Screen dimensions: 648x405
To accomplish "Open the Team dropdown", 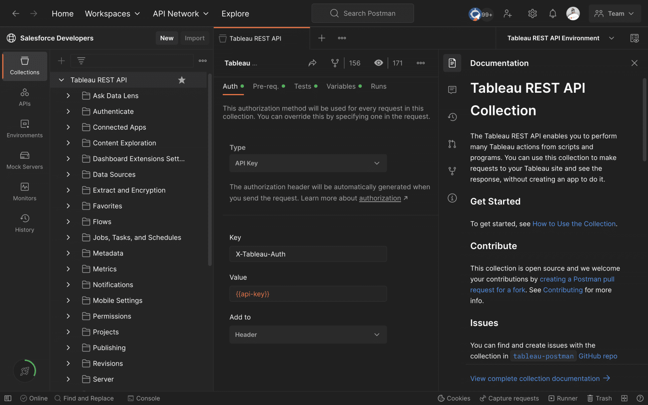I will [x=614, y=13].
